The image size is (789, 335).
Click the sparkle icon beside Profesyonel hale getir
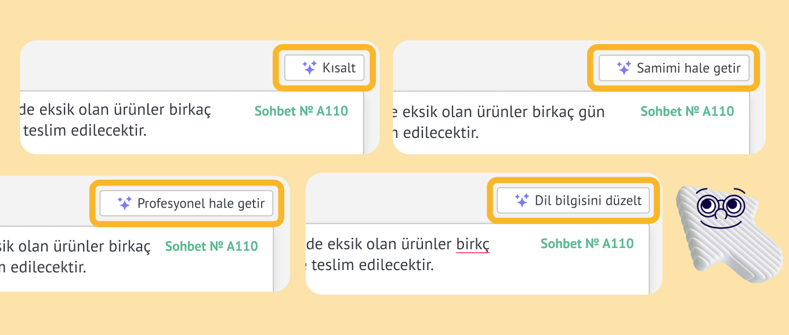coord(125,203)
